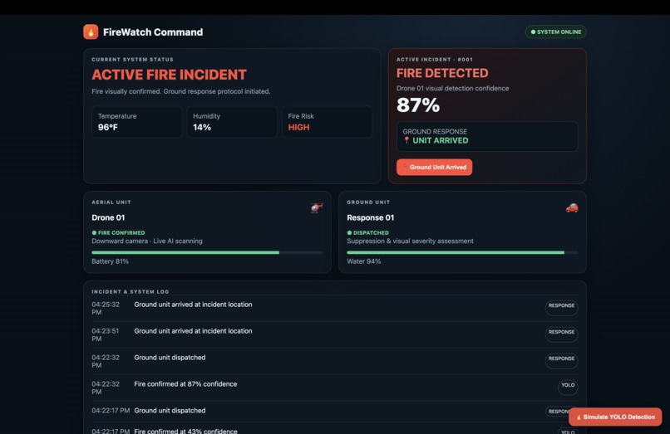Viewport: 670px width, 434px height.
Task: Click the ACTIVE INCIDENT #001 label
Action: pos(435,60)
